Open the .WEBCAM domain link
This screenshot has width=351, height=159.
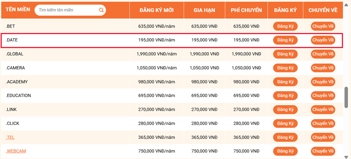[x=16, y=151]
